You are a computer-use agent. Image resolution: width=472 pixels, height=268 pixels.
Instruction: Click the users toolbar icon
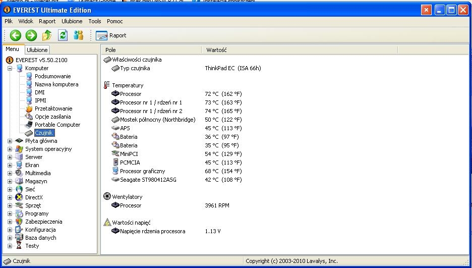(78, 35)
